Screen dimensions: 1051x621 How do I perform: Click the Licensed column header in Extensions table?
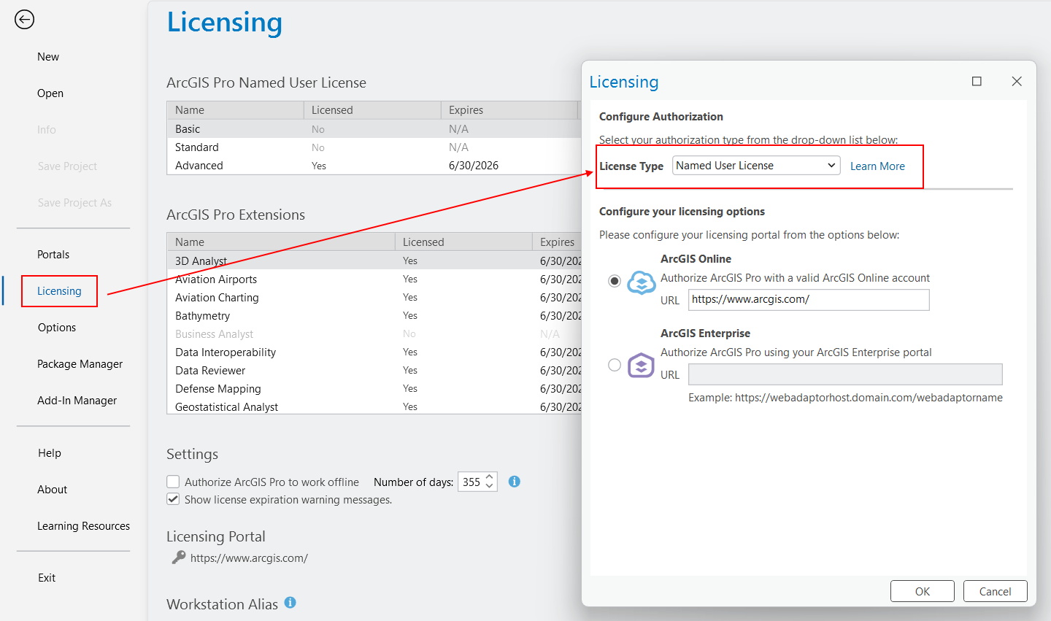point(463,242)
